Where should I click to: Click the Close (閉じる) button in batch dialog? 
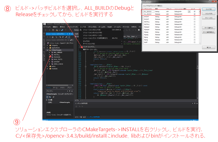pyautogui.click(x=209, y=48)
